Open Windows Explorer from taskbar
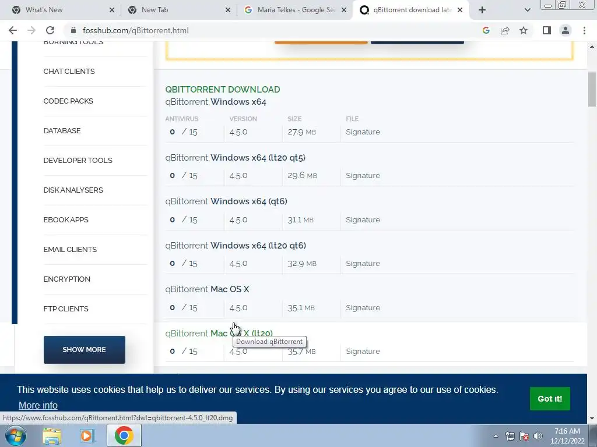The image size is (597, 447). (x=52, y=435)
